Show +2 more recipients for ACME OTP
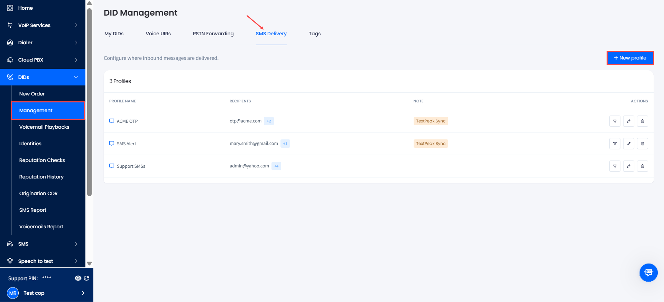 click(x=269, y=121)
